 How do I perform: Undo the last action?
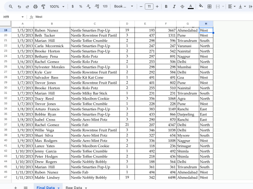19,7
